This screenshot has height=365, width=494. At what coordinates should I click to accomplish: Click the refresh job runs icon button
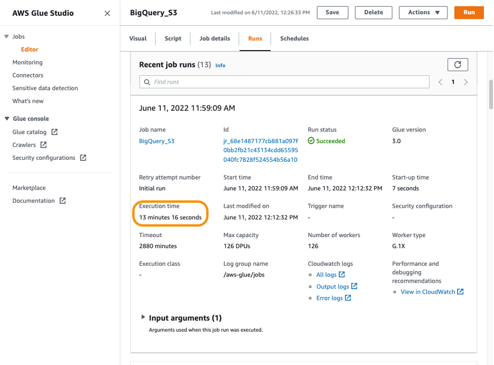point(458,65)
